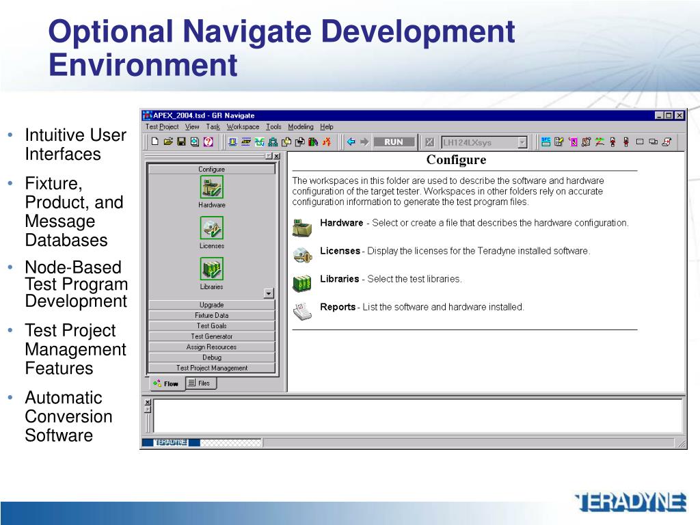Click the single window rectangle toolbar icon
This screenshot has width=700, height=525.
640,142
